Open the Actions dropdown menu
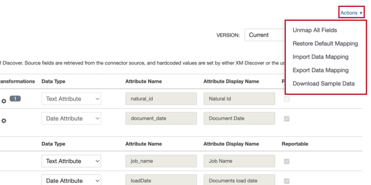 click(x=351, y=13)
